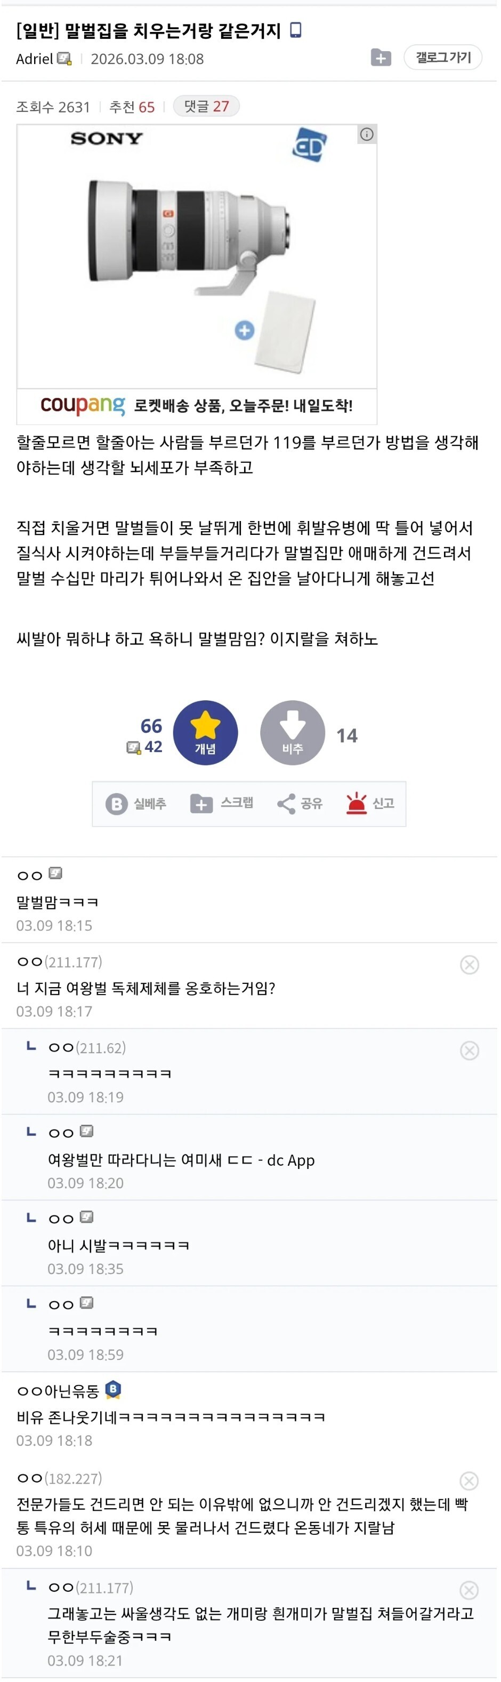Click the ㅇㅇ아닌유동 commenter nickname
The height and width of the screenshot is (1682, 501).
pos(58,1391)
